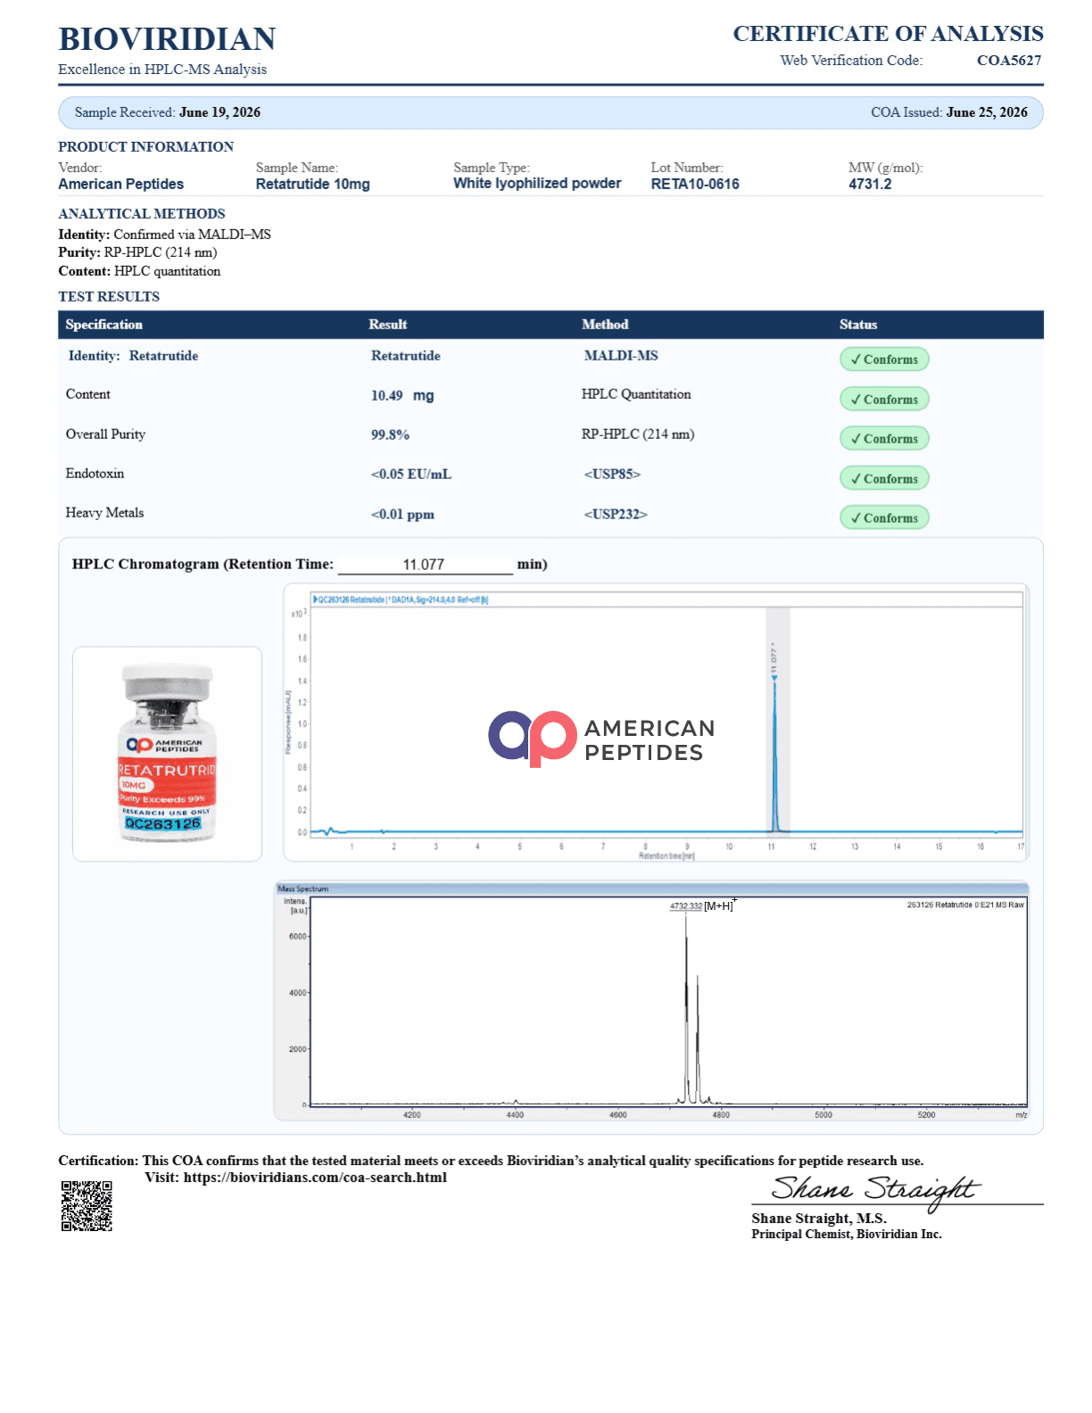Click the vendor name American Peptides
This screenshot has width=1092, height=1413.
(121, 184)
